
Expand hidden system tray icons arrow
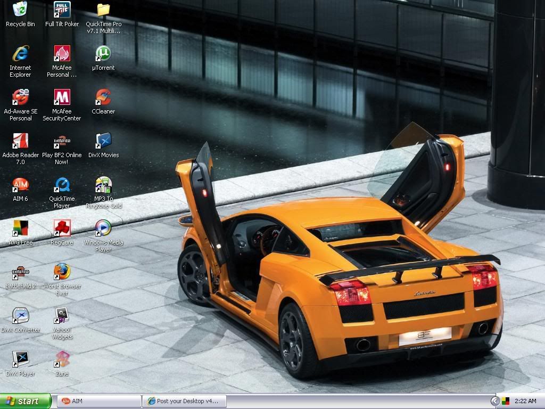tap(494, 401)
